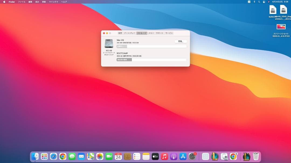
Task: Open FaceTime from the Dock
Action: tap(109, 156)
